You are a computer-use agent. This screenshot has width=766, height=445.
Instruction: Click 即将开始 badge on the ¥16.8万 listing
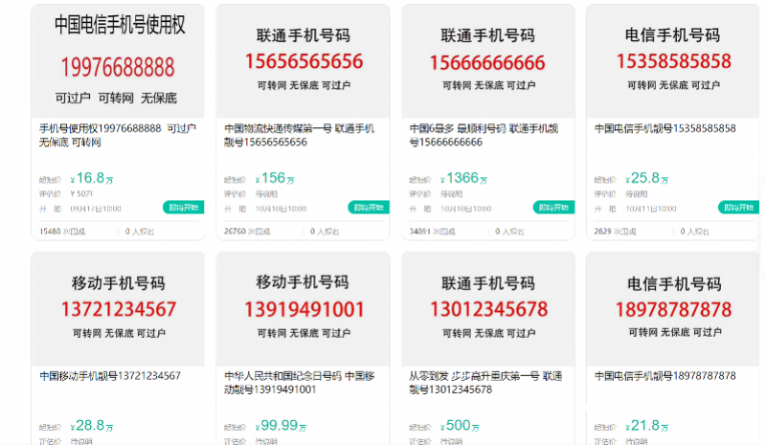185,207
